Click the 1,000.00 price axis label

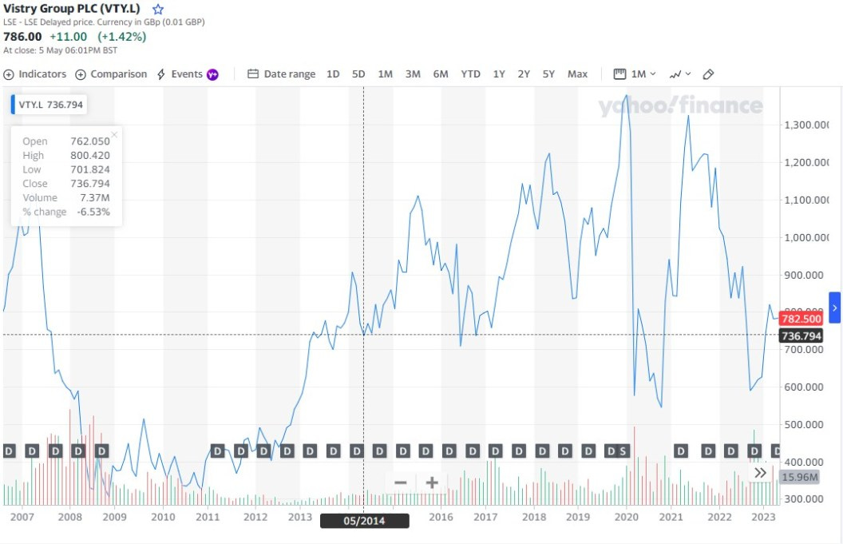pos(806,237)
